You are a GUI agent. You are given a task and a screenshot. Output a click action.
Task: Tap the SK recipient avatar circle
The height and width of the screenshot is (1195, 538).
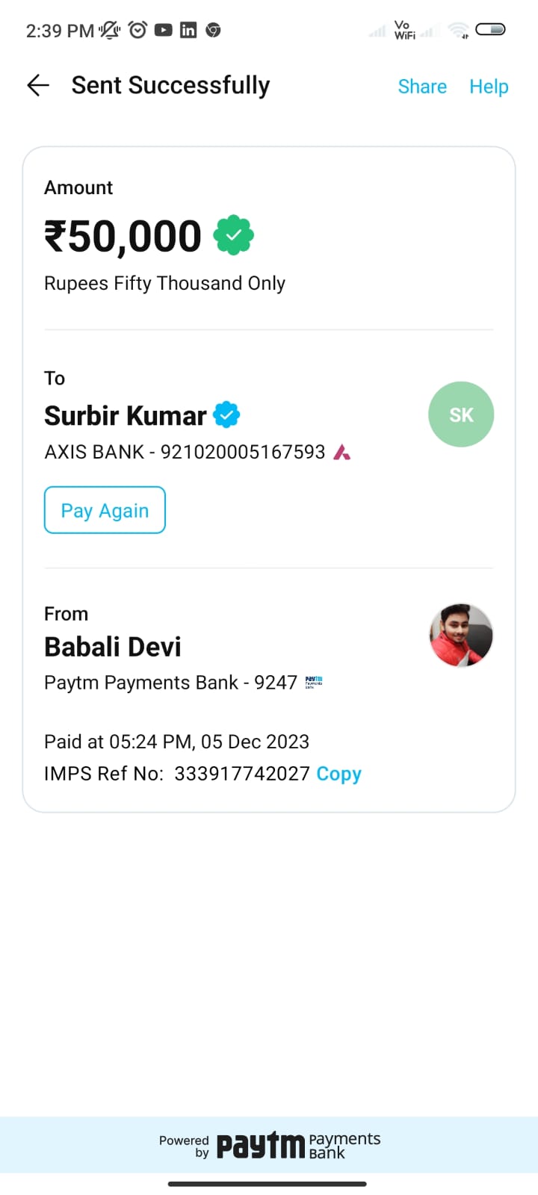(461, 415)
